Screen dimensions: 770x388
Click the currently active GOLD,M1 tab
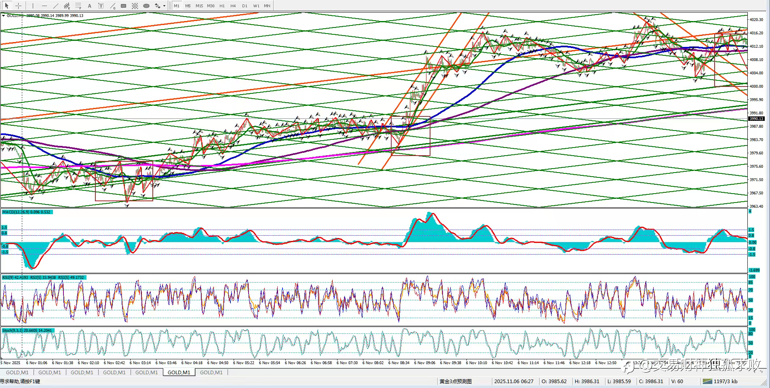[179, 372]
